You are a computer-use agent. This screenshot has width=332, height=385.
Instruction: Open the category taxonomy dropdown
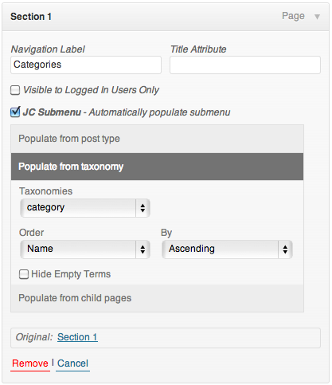point(85,208)
